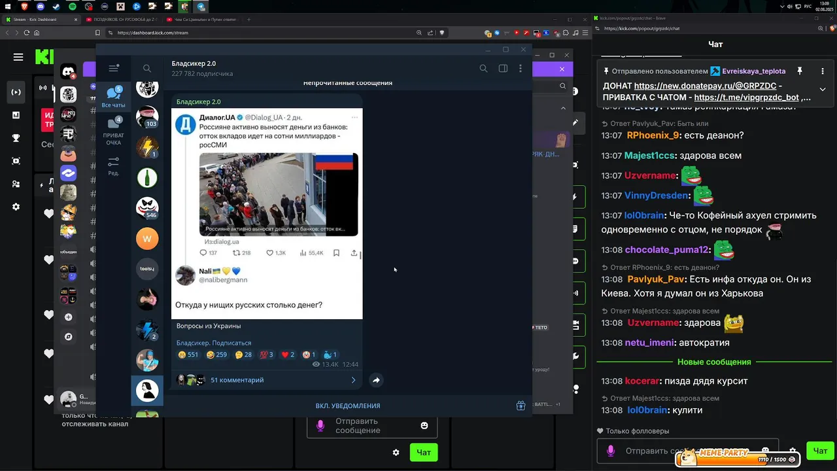The image size is (837, 471).
Task: Open RPhoenix_9 user profile in chat
Action: (x=653, y=135)
